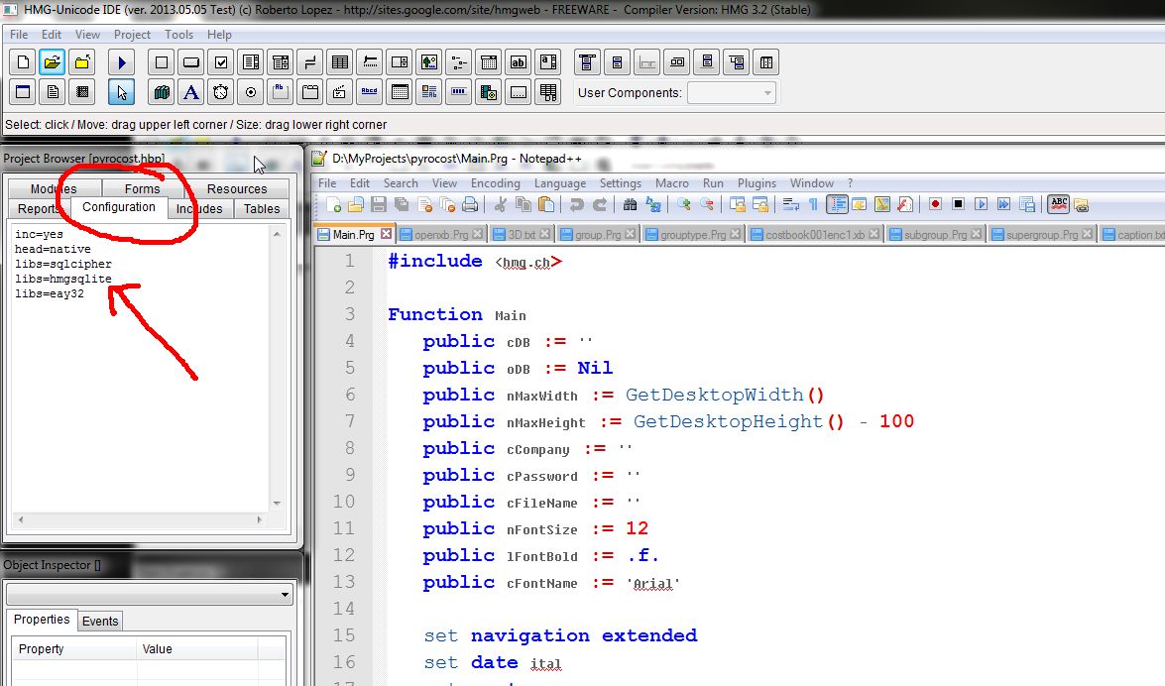Open the Notepad++ Language menu
Screen dimensions: 1165x686
[559, 183]
